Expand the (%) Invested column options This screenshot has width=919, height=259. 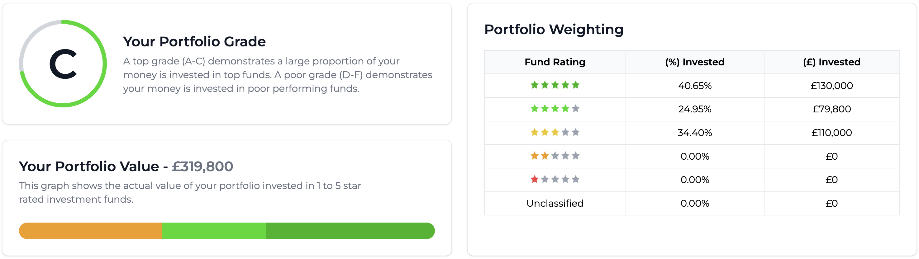tap(696, 62)
